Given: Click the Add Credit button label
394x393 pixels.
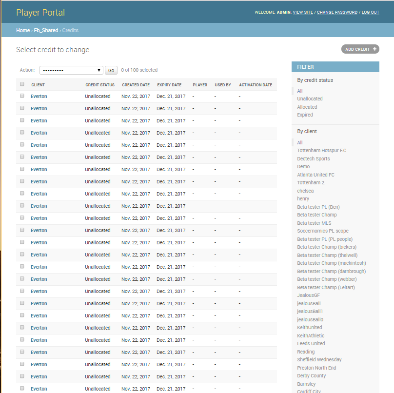Looking at the screenshot, I should (357, 49).
